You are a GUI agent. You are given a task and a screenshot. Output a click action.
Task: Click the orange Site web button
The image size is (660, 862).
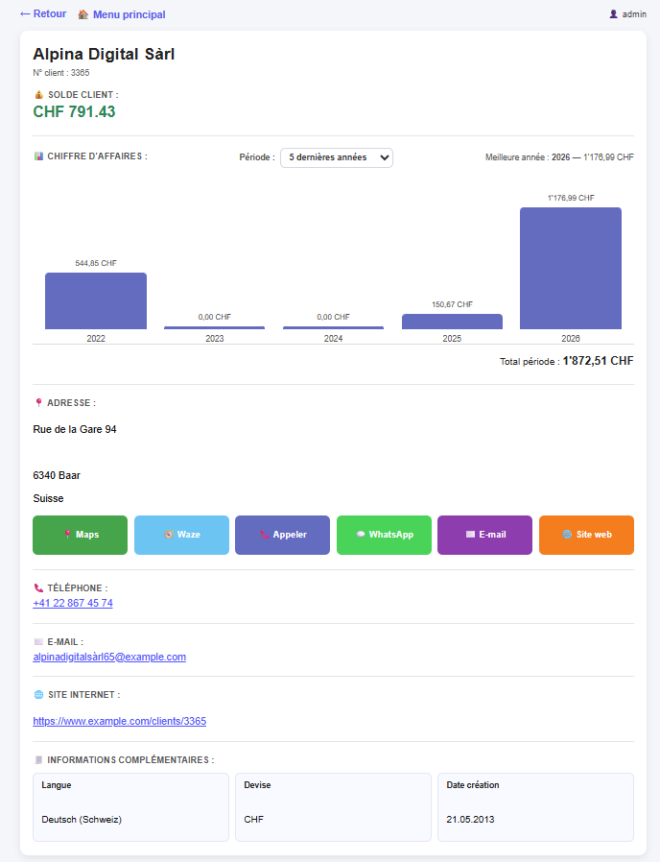click(586, 535)
